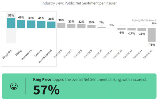The image size is (158, 100).
Task: Select the King Price 57% bar
Action: click(x=11, y=23)
